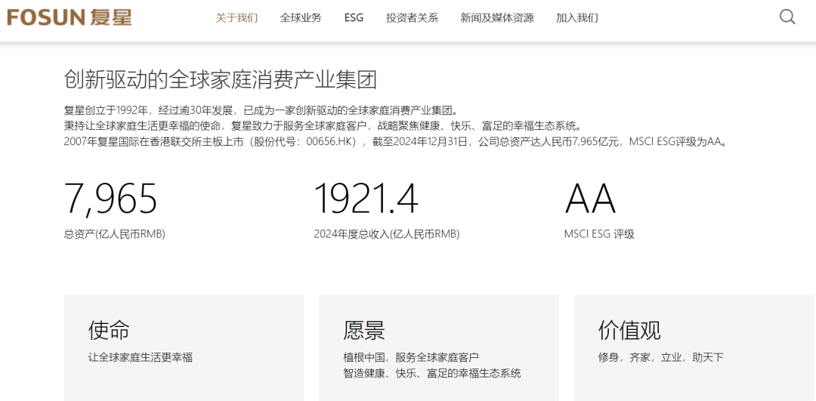Click the heading 创新驱动的全球家庭消费产业集团
The image size is (816, 401).
tap(220, 80)
